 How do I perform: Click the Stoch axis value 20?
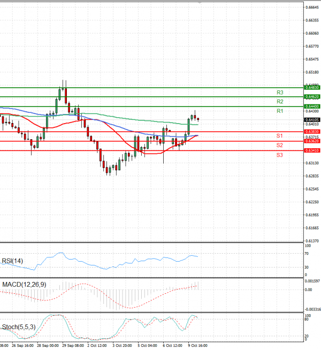307,336
